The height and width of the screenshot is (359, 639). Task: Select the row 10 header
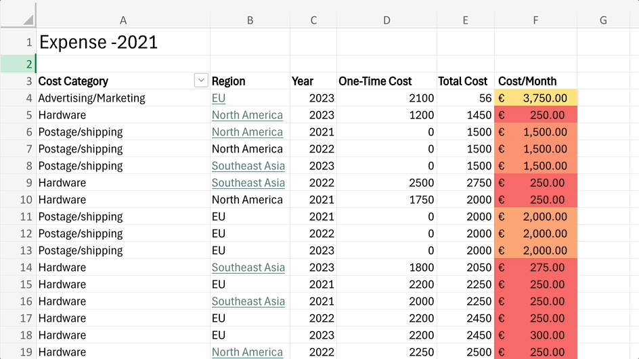pyautogui.click(x=18, y=200)
